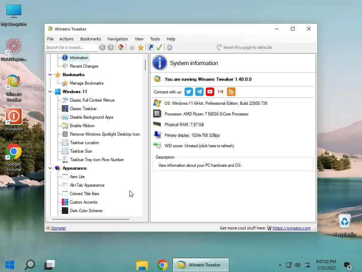Click the green checkmark toolbar icon
The image size is (362, 272).
coord(159,47)
